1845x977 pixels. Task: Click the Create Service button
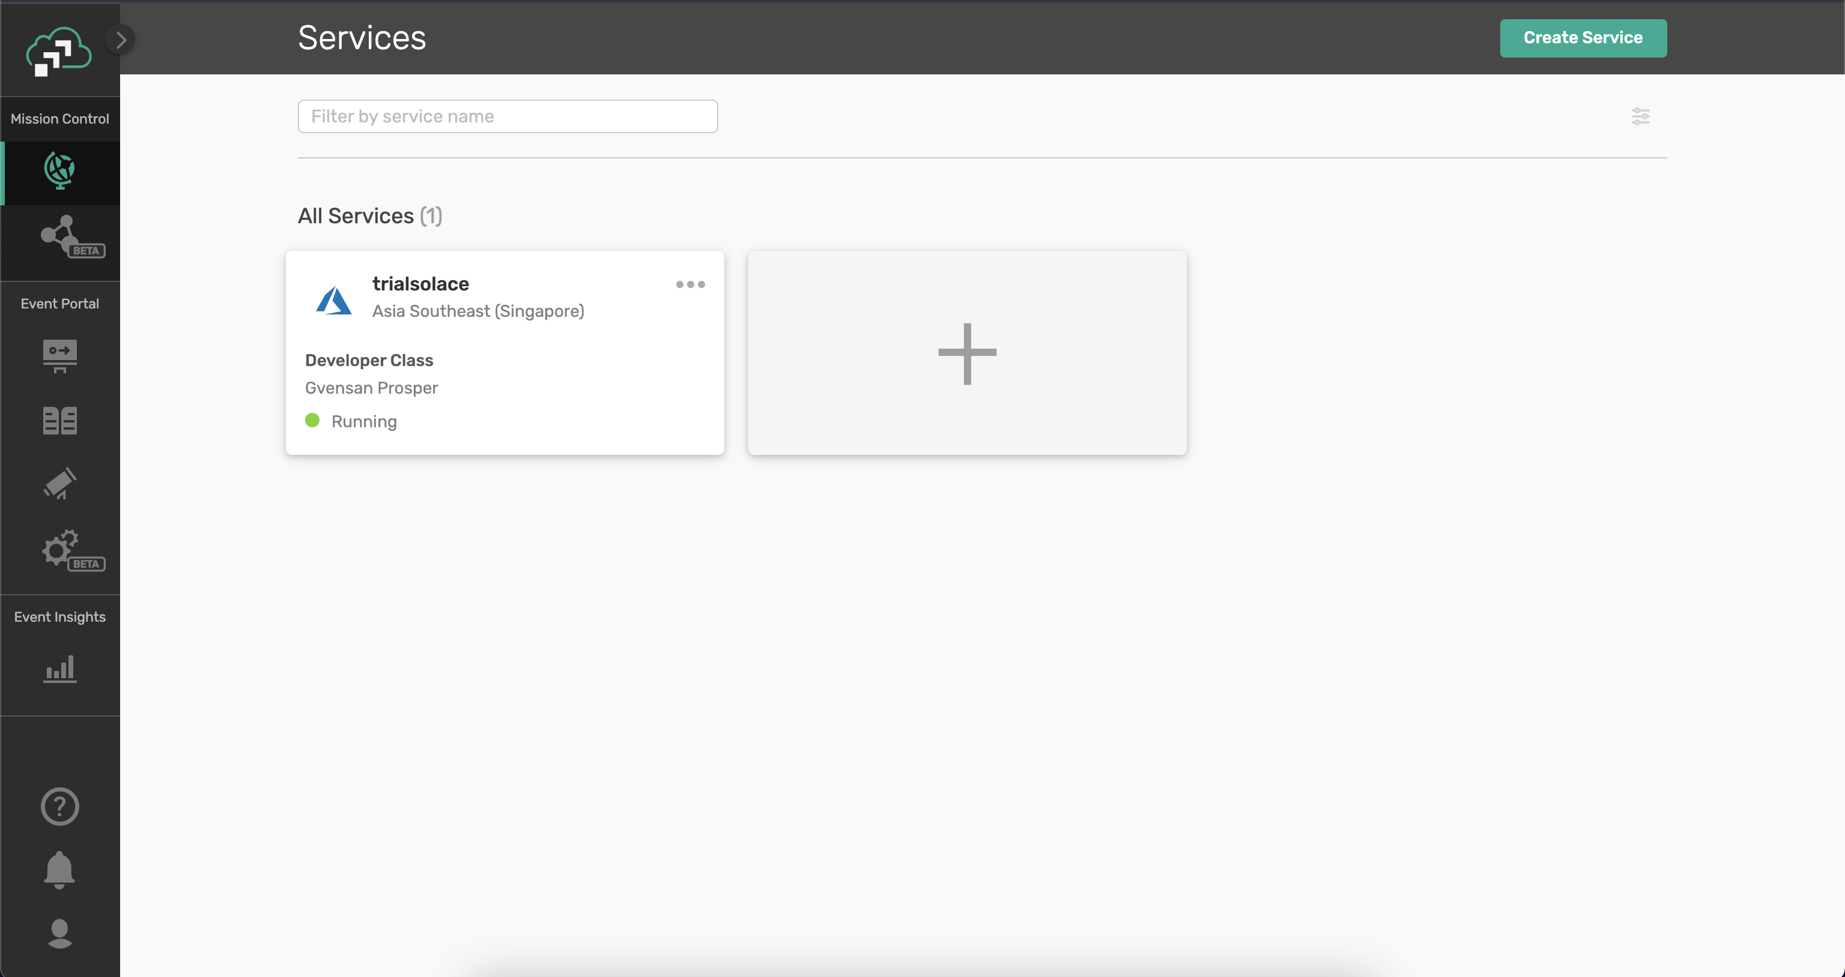coord(1583,38)
